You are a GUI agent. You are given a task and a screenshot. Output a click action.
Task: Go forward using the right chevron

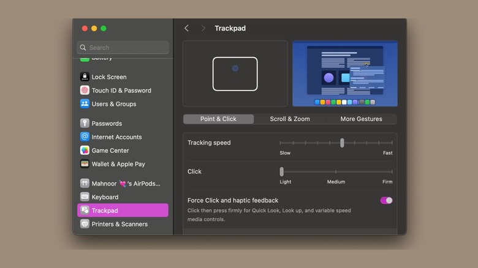pos(203,28)
